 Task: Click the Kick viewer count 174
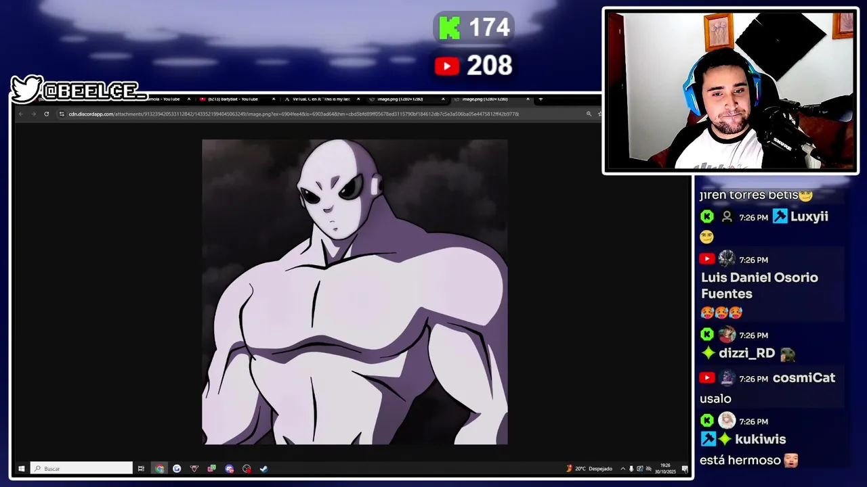[x=489, y=28]
